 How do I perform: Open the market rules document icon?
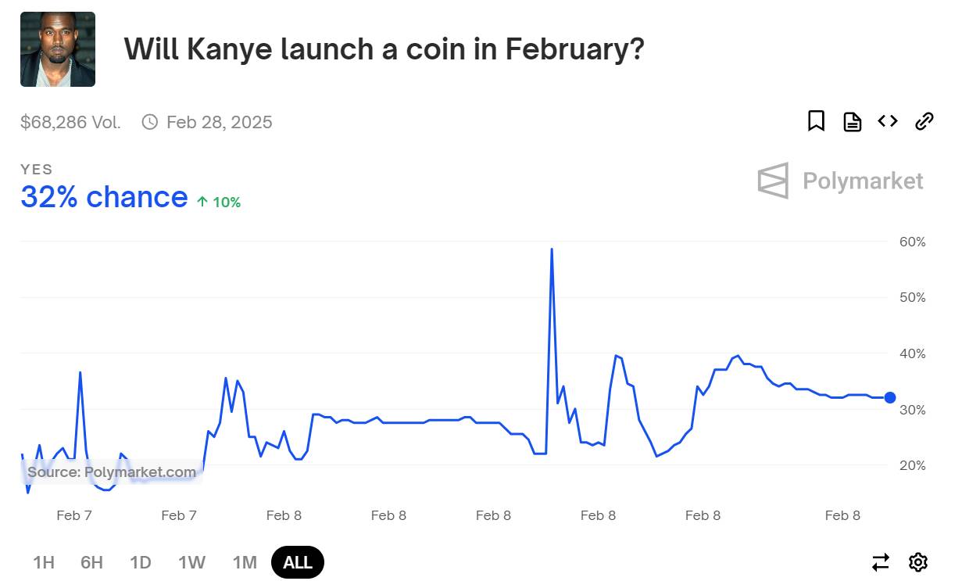pos(852,121)
